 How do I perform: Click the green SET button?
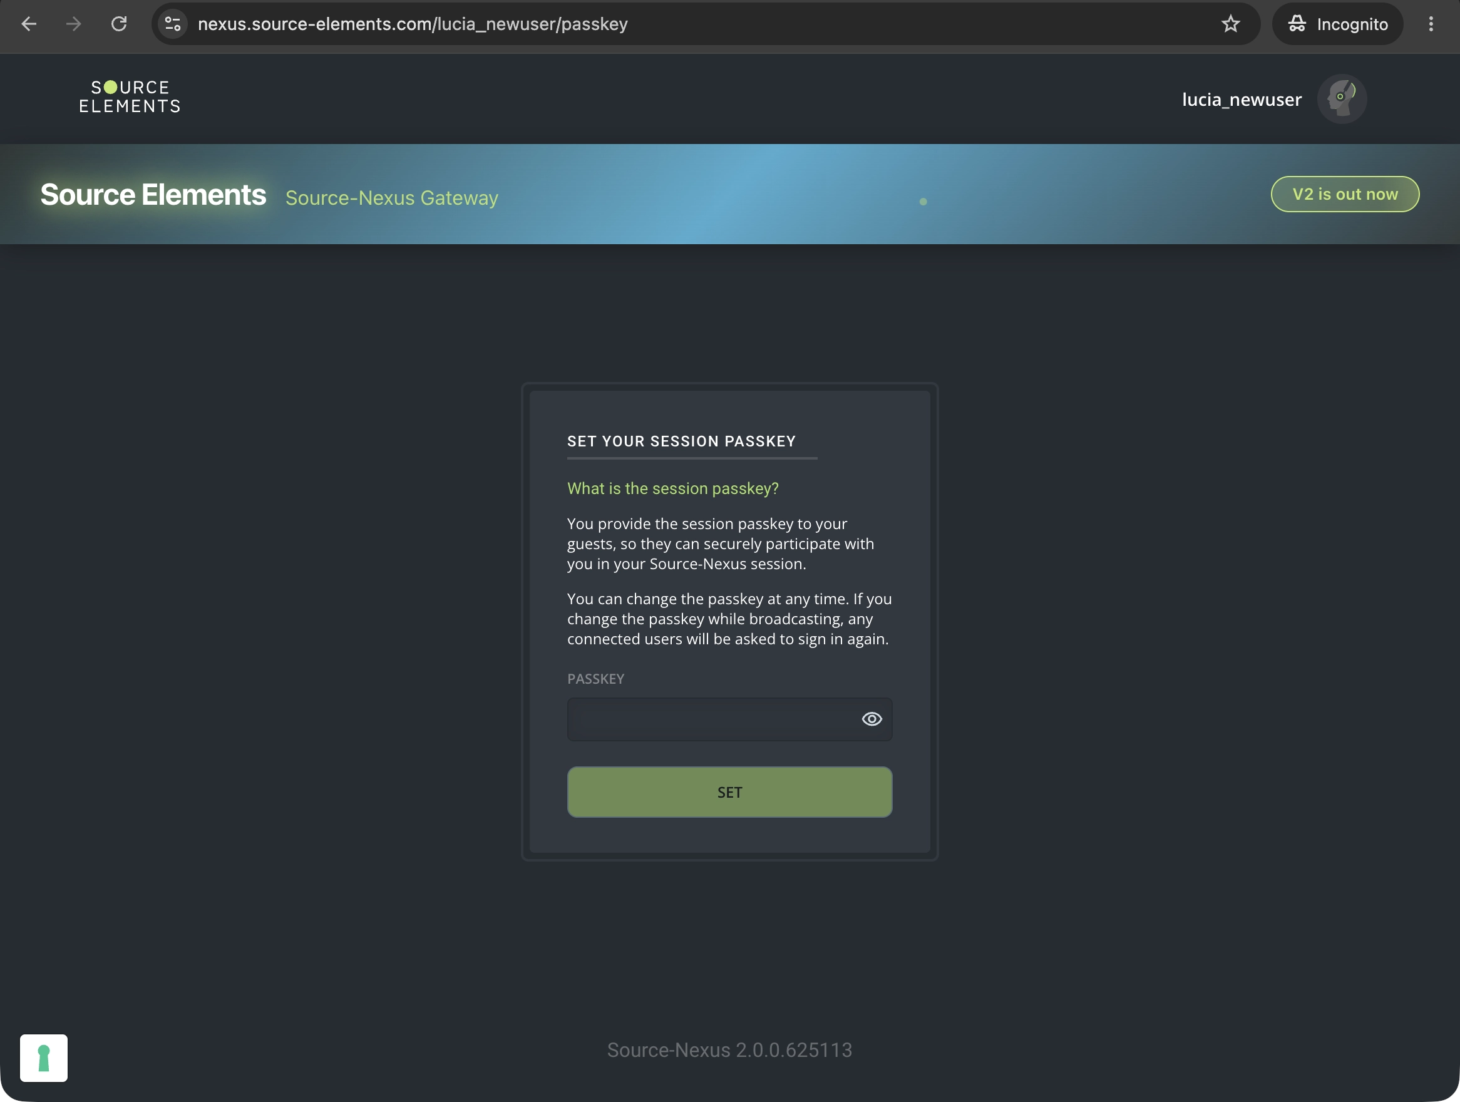click(x=729, y=792)
